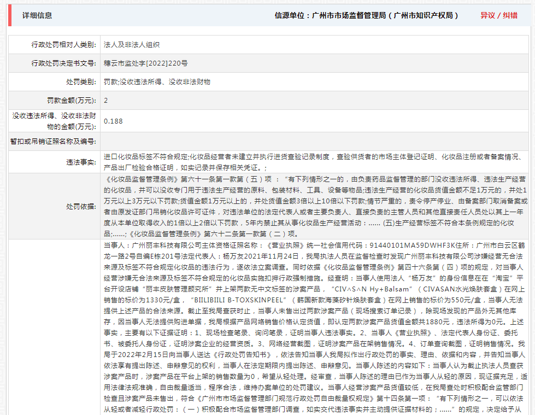Screen dimensions: 535x415
Task: Click the 详细信息 section heading
Action: (x=37, y=15)
